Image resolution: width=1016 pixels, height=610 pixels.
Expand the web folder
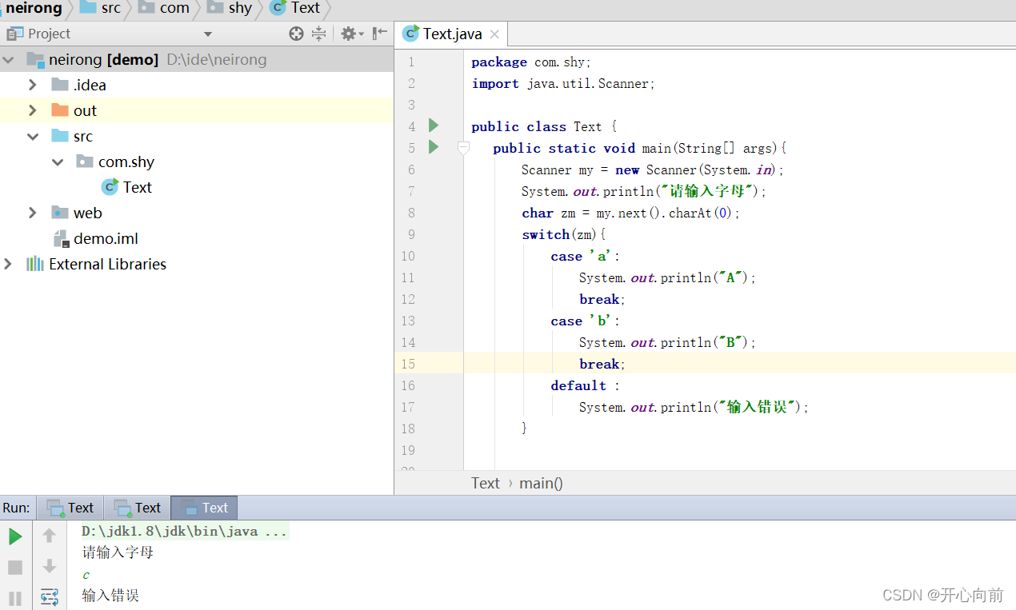33,213
